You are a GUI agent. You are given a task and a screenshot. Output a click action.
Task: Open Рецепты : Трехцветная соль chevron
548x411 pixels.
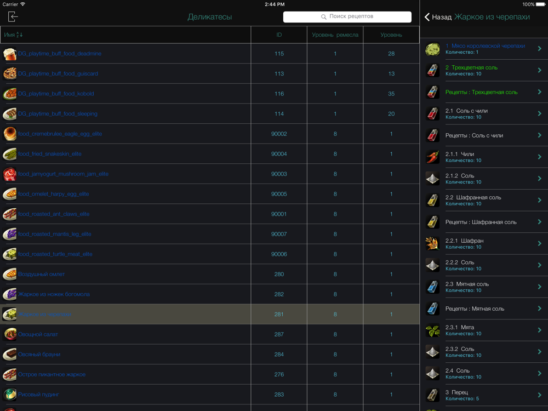pyautogui.click(x=540, y=92)
